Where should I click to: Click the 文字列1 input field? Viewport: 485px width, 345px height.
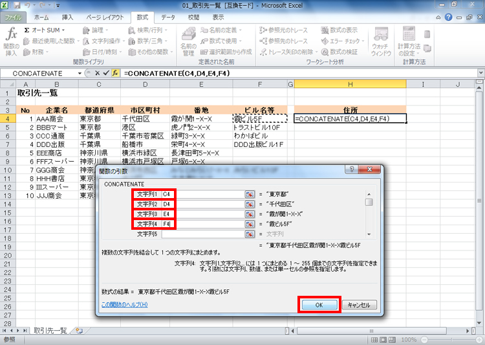(x=203, y=194)
